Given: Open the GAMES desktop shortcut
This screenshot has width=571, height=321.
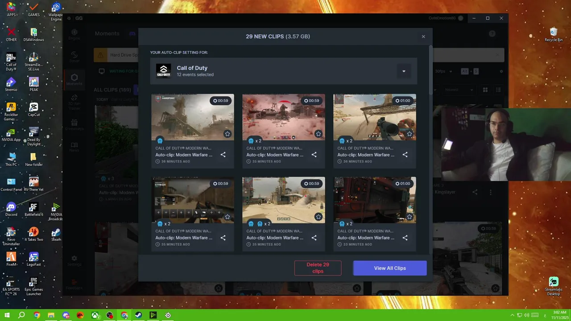Looking at the screenshot, I should tap(33, 9).
